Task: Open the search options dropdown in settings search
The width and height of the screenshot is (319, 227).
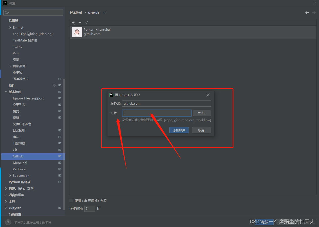Action: [7, 13]
